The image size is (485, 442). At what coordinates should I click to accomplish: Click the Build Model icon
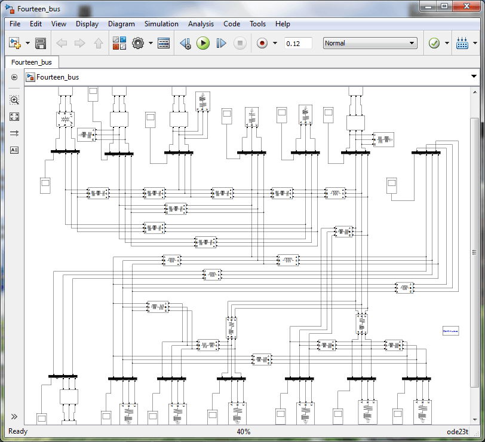(462, 43)
